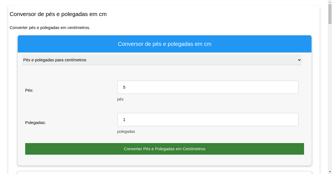
Task: Select the 'Pés e polegadas para centímetros' combo box
Action: point(162,60)
